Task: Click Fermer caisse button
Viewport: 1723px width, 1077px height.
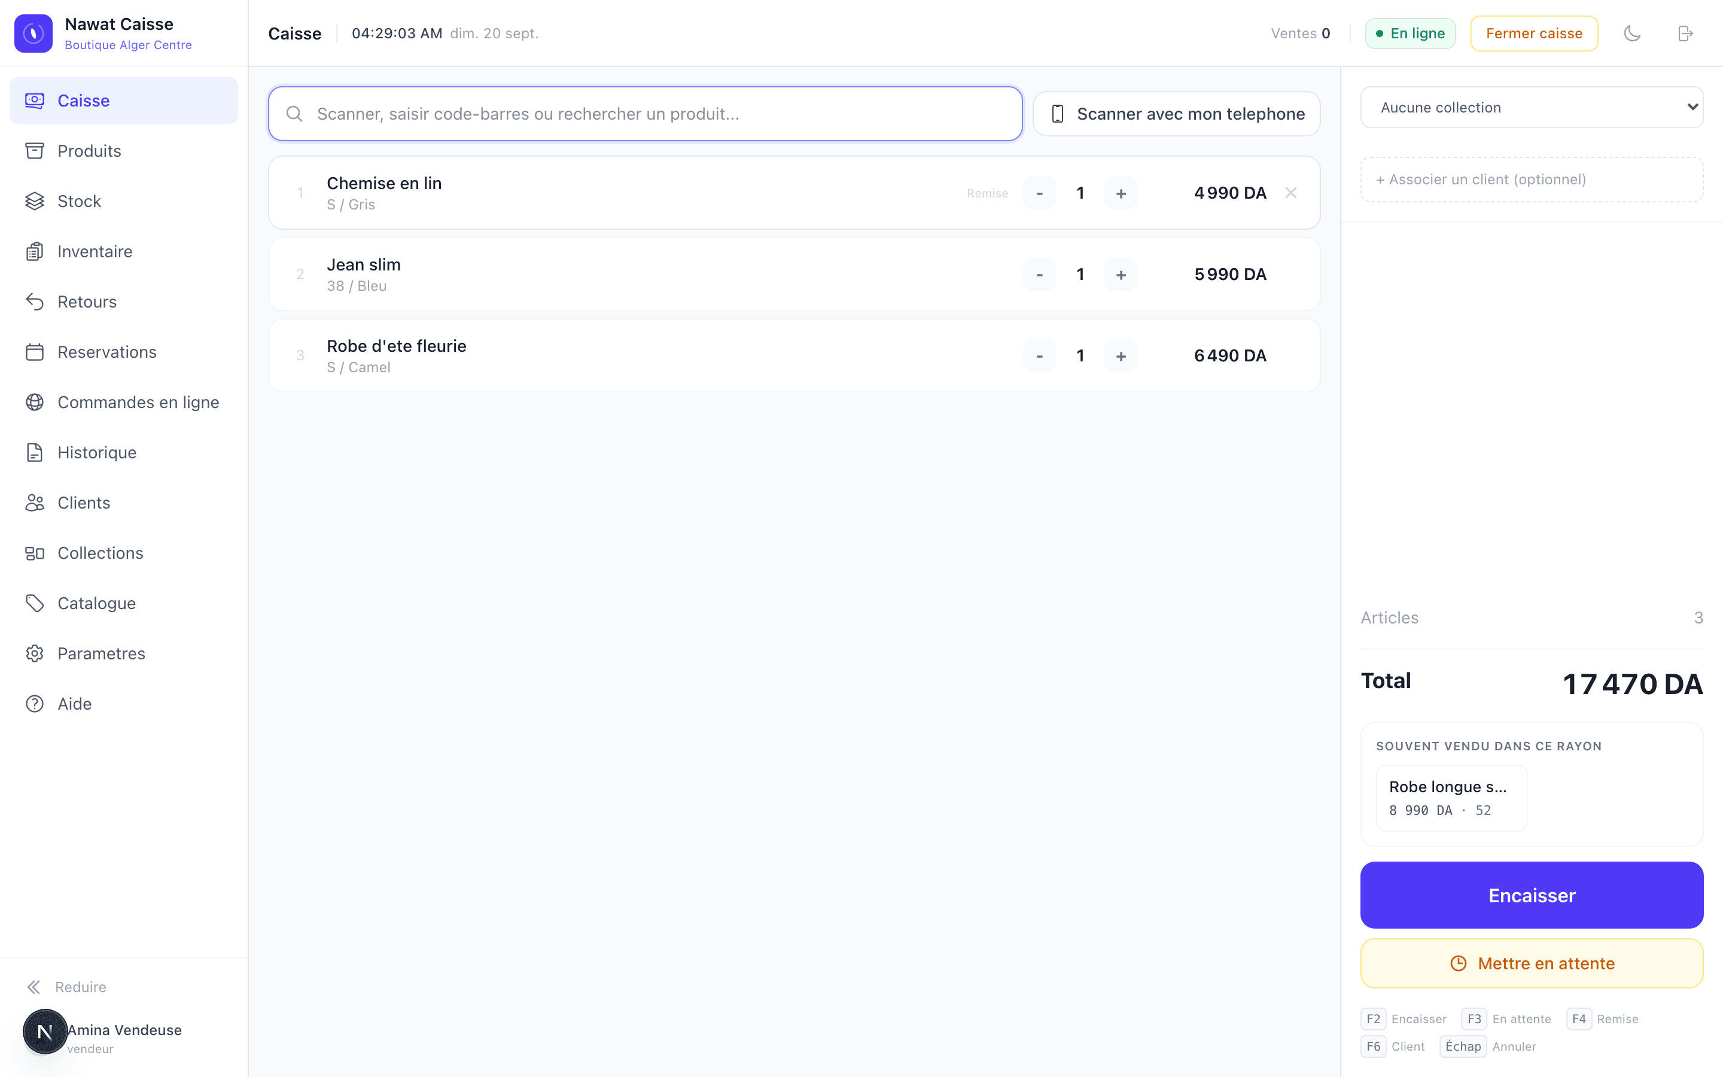Action: coord(1533,34)
